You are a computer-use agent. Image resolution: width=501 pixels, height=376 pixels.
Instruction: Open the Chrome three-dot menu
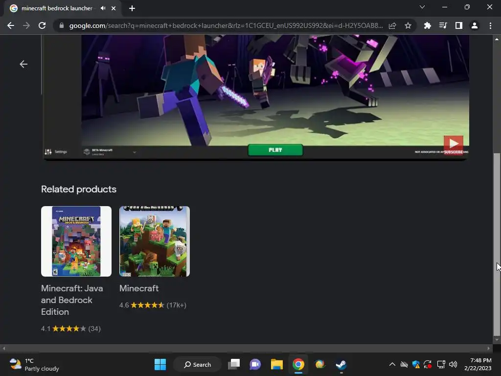tap(490, 25)
